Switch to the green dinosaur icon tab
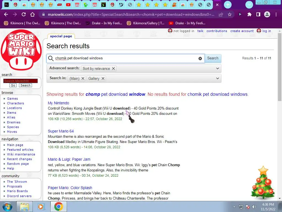 pyautogui.click(x=86, y=5)
